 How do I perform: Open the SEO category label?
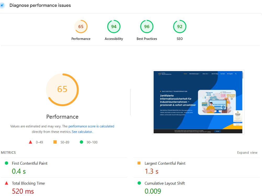pyautogui.click(x=180, y=39)
